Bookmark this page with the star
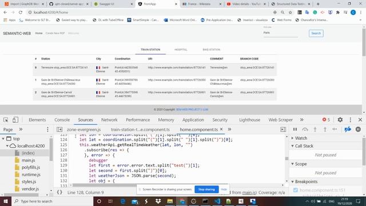The width and height of the screenshot is (366, 206). (290, 13)
